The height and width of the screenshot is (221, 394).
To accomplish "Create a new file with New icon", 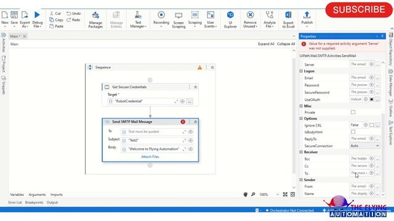I will click(x=5, y=19).
